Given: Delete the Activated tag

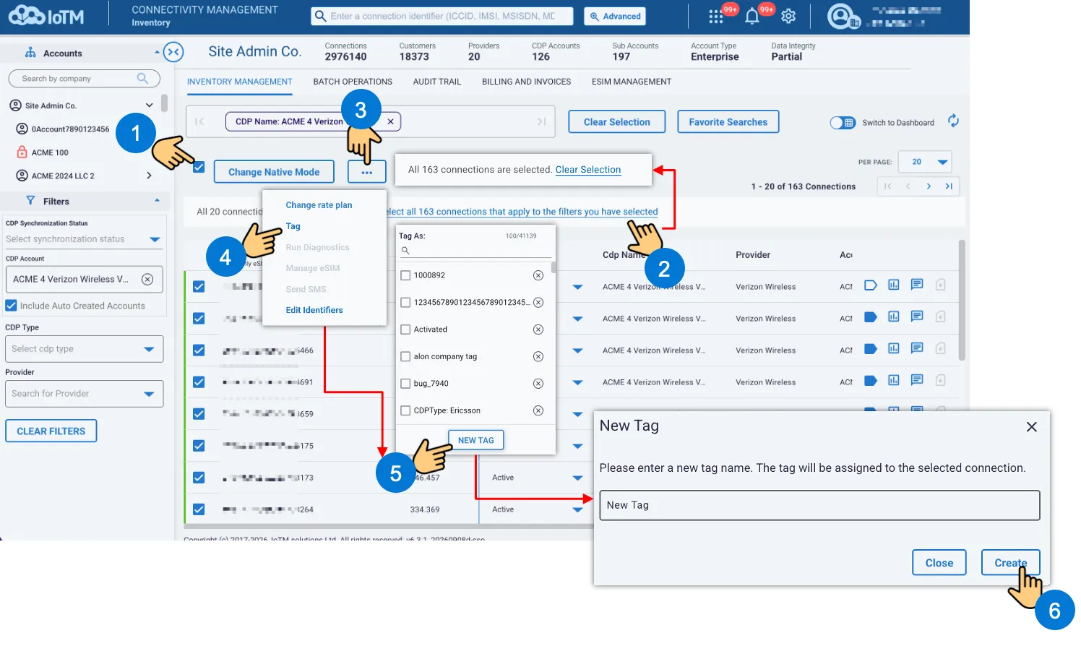Looking at the screenshot, I should [x=538, y=330].
